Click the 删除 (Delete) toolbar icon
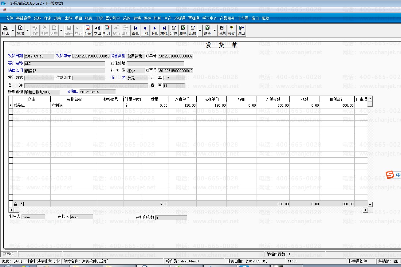Image resolution: width=401 pixels, height=267 pixels. tap(45, 30)
